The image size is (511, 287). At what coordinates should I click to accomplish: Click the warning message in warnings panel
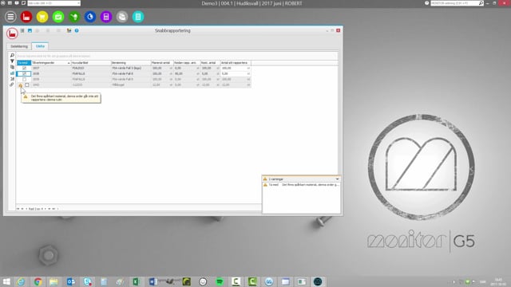click(x=302, y=185)
